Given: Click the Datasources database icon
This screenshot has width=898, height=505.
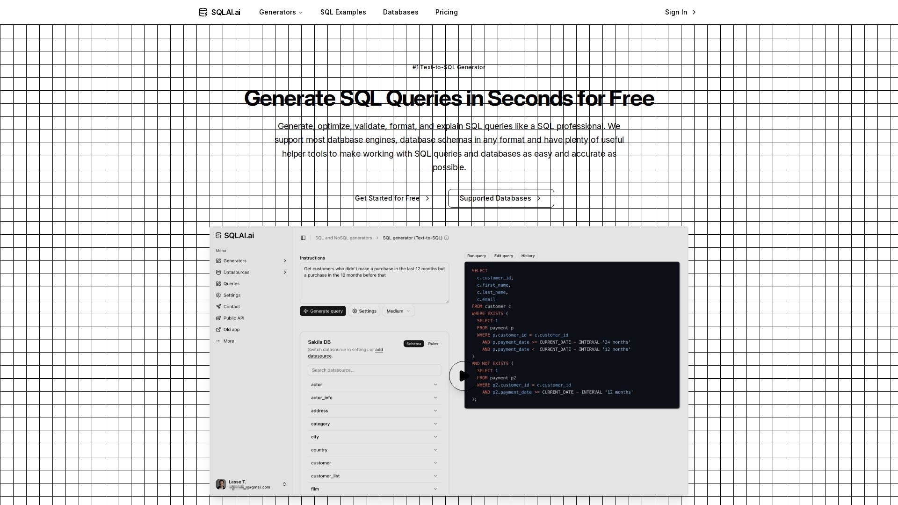Looking at the screenshot, I should 218,272.
